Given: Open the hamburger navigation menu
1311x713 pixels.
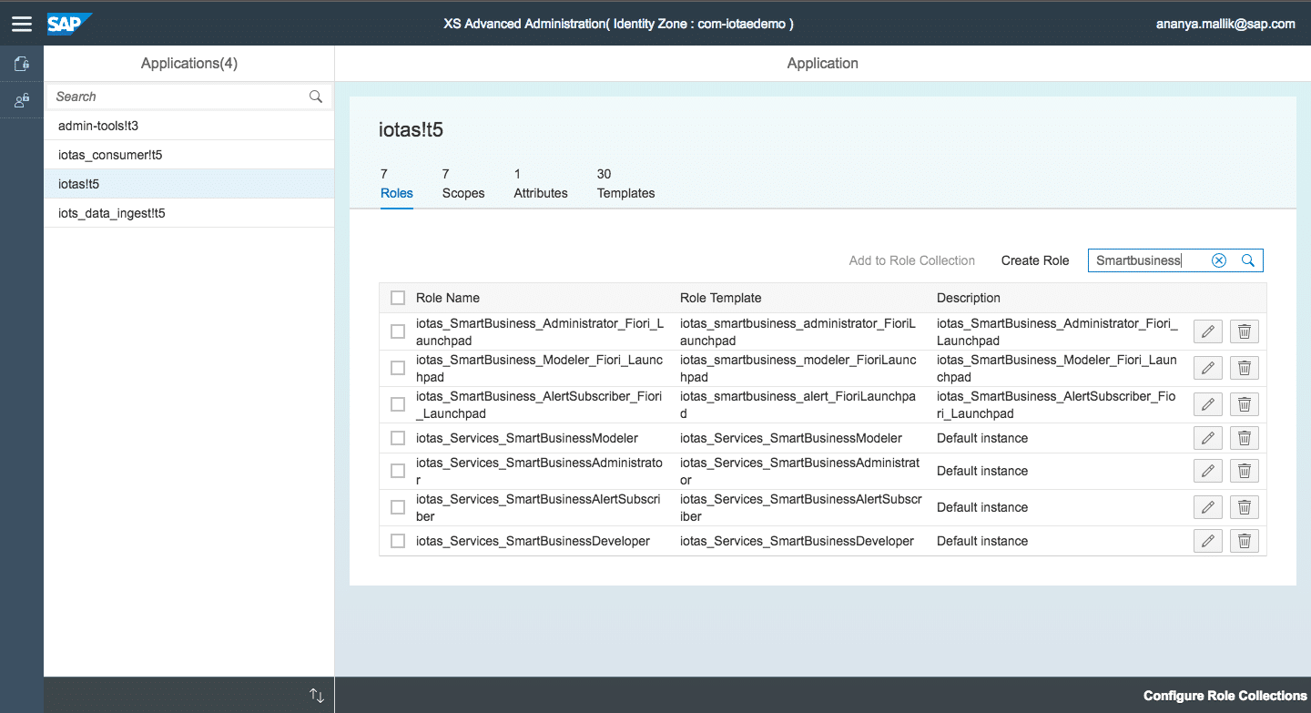Looking at the screenshot, I should (22, 24).
